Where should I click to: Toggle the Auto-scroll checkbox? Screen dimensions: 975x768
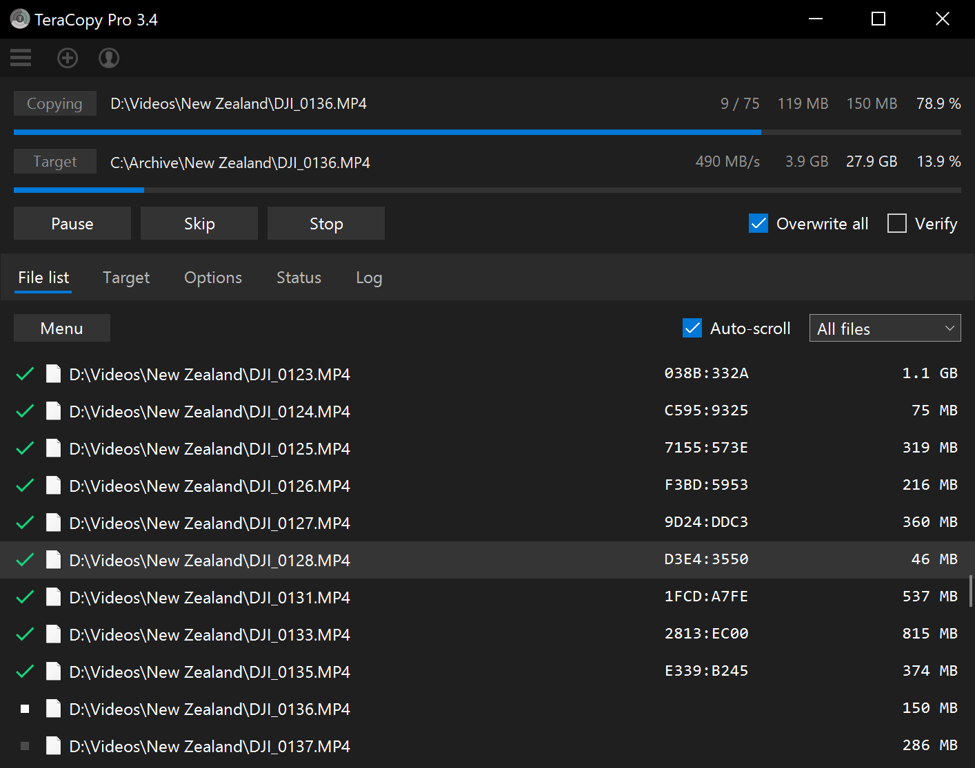click(x=692, y=328)
